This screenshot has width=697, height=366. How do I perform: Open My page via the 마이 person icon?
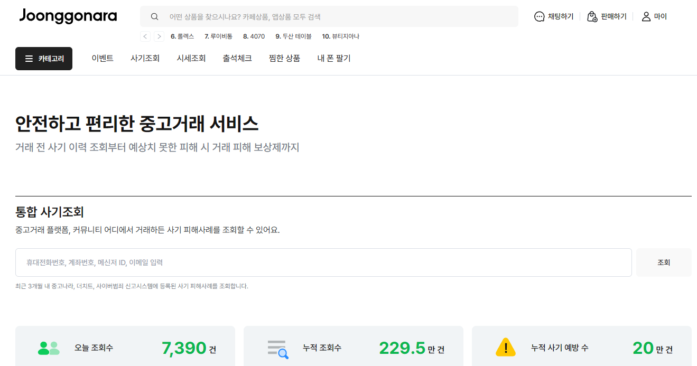pos(646,16)
